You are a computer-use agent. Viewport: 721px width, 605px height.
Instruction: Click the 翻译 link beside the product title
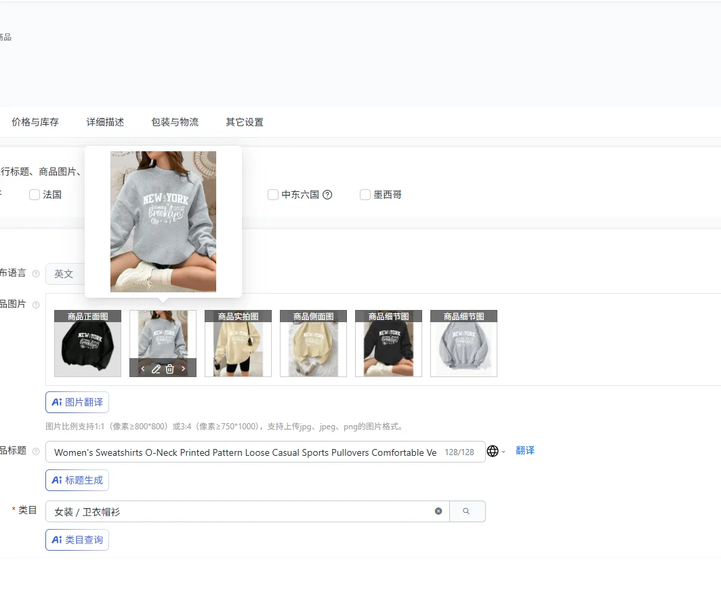tap(525, 452)
